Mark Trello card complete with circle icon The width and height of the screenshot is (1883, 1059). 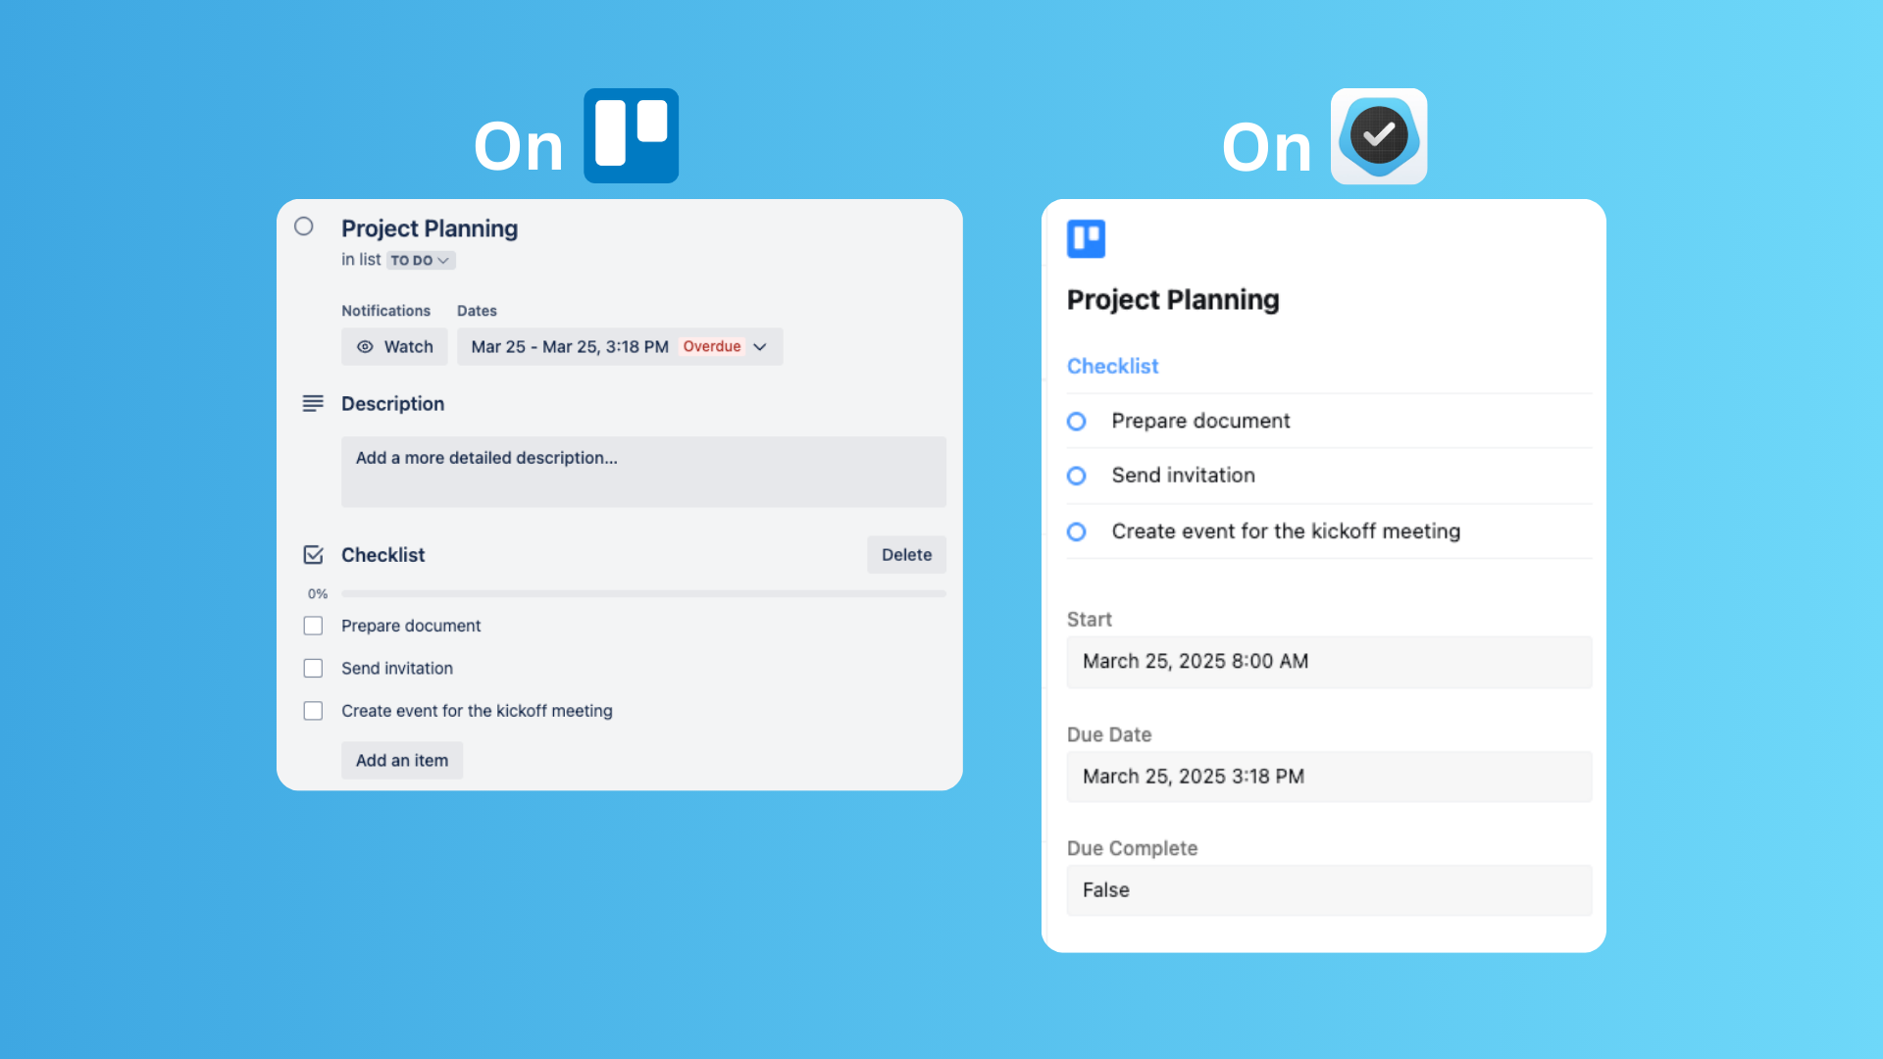click(304, 227)
